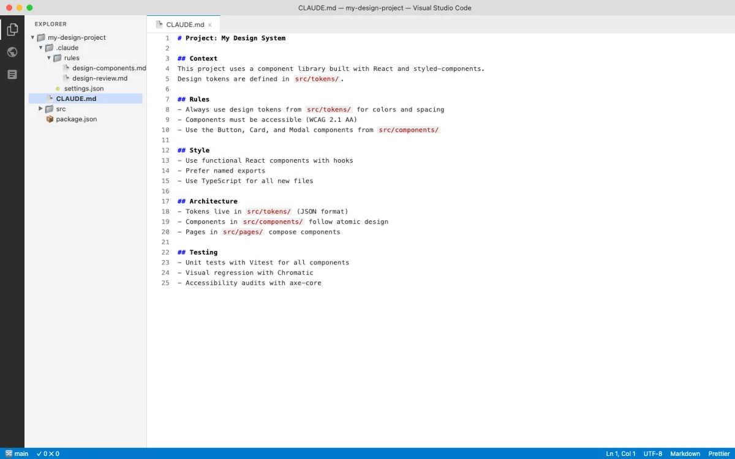Click the EXPLORER panel header
Viewport: 735px width, 459px height.
tap(51, 24)
